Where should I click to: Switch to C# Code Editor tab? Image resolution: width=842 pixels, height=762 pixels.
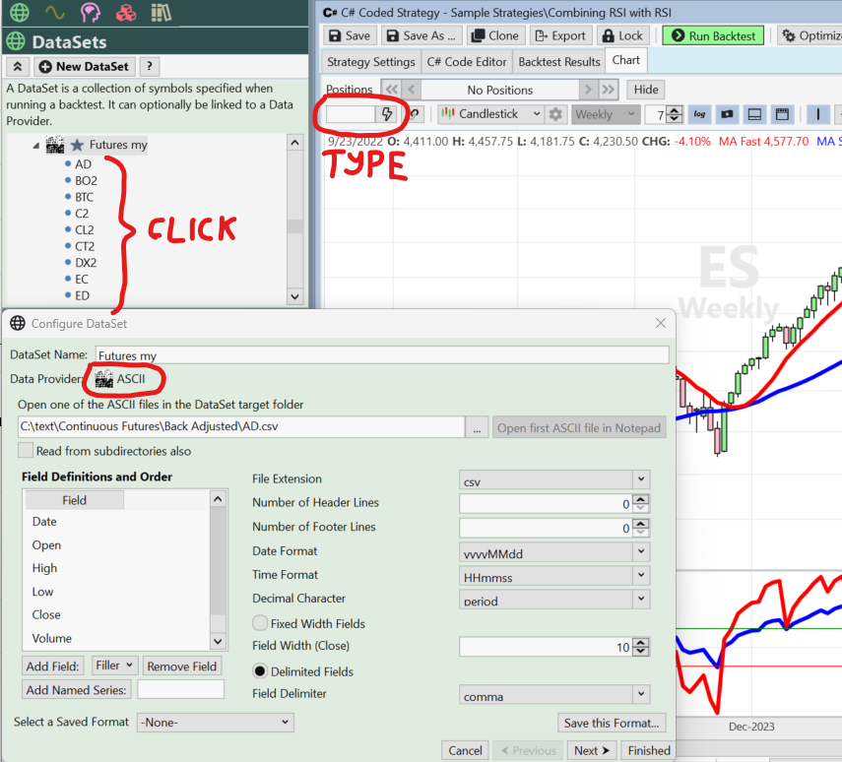(x=467, y=62)
